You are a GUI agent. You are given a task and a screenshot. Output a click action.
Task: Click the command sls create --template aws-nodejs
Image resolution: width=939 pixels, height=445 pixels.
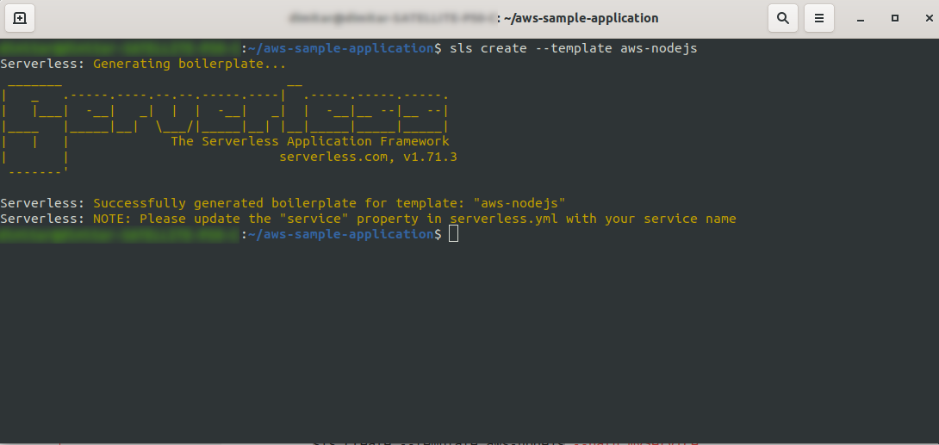[574, 48]
